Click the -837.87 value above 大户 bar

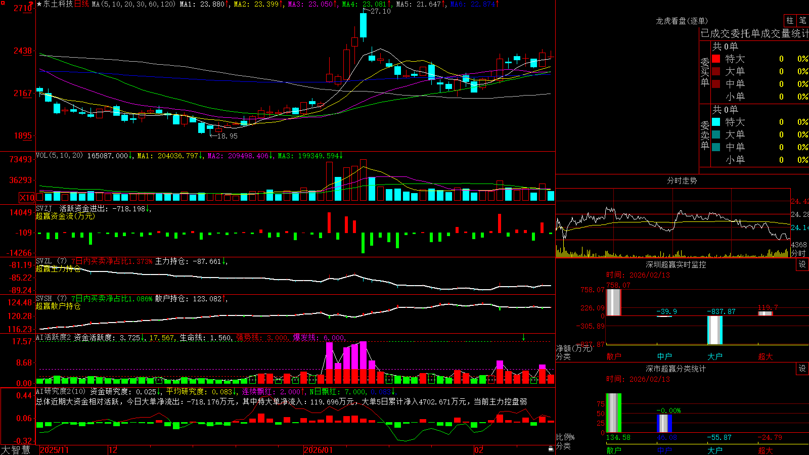pyautogui.click(x=721, y=311)
